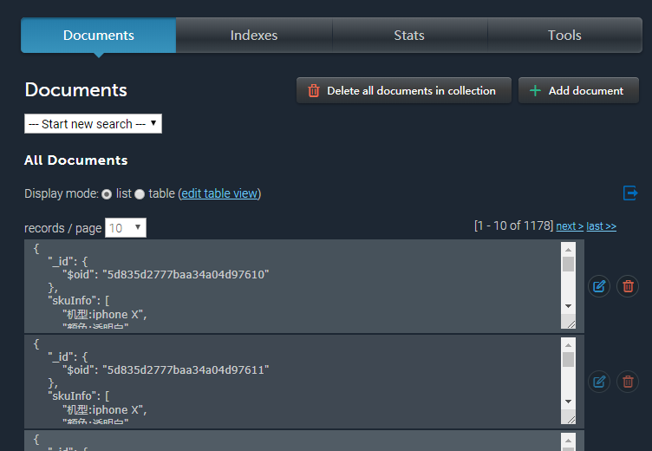
Task: Jump to the last page link
Action: [x=602, y=225]
